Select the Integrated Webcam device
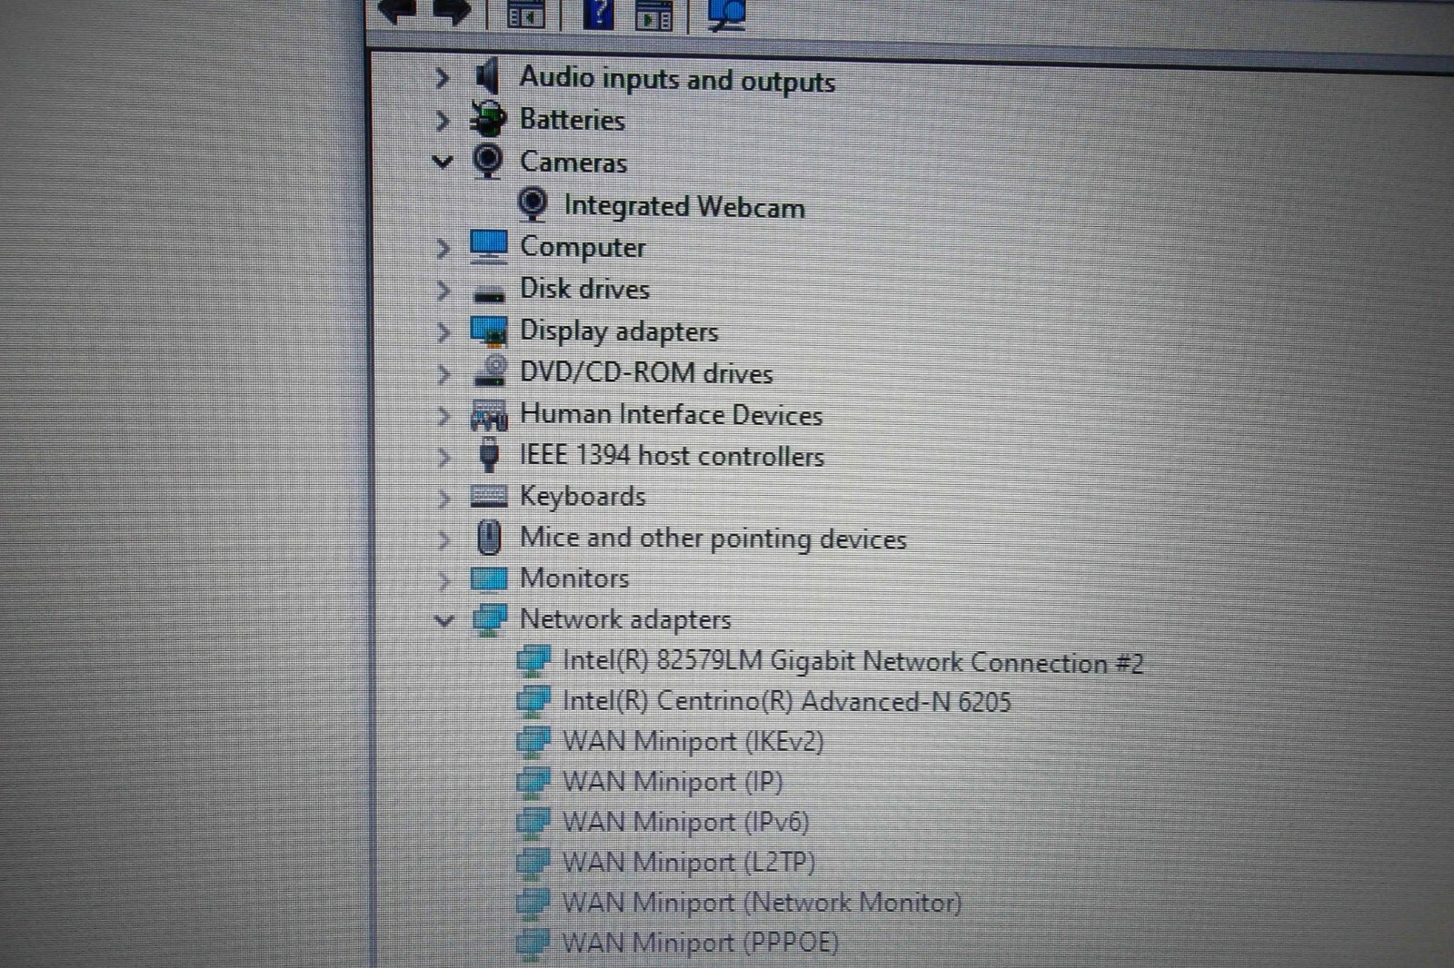This screenshot has width=1454, height=968. pos(684,206)
